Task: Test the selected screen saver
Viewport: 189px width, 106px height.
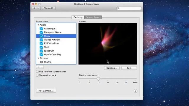Action: 129,68
